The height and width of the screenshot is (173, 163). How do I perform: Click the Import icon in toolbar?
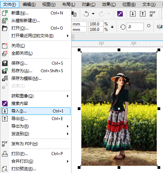133,14
